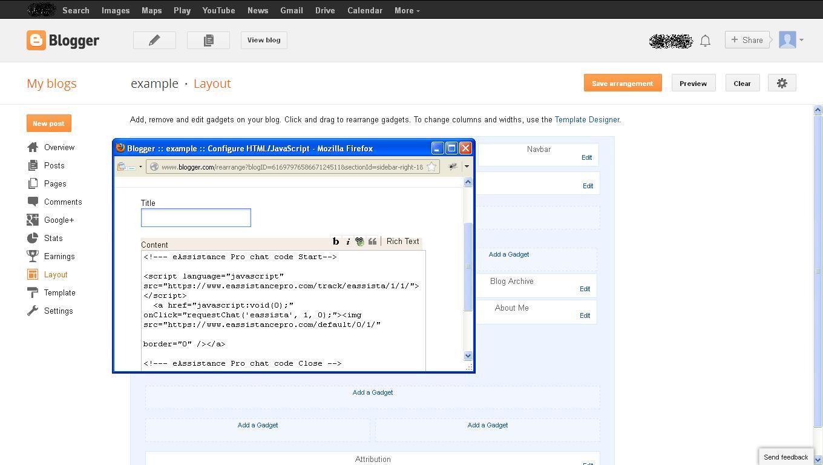This screenshot has width=823, height=465.
Task: Open Images in the Google bar
Action: click(116, 10)
